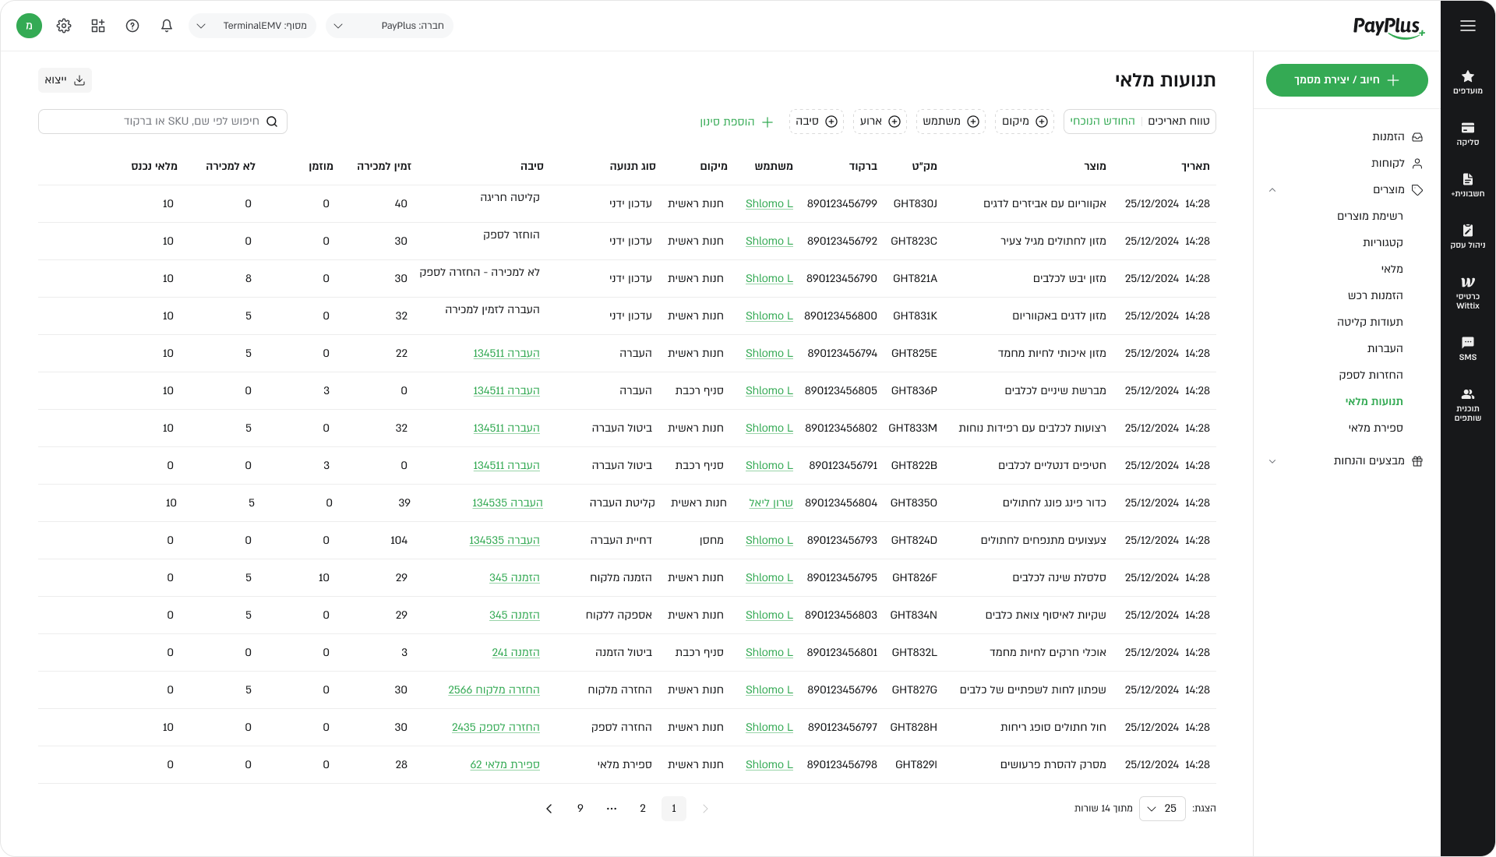This screenshot has width=1496, height=857.
Task: Open the סליקה card icon in sidebar
Action: click(1467, 132)
